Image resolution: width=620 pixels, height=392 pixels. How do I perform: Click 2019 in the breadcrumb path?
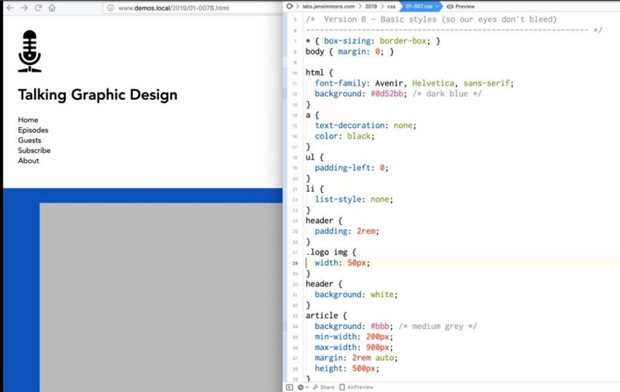pos(372,6)
